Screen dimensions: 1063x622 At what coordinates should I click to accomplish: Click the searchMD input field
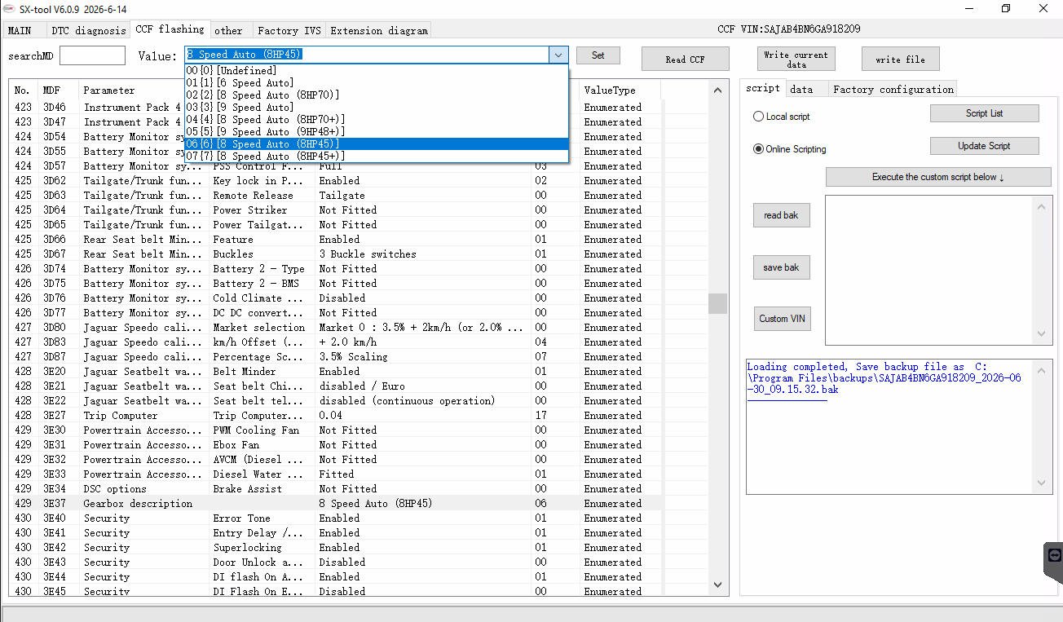(x=92, y=55)
